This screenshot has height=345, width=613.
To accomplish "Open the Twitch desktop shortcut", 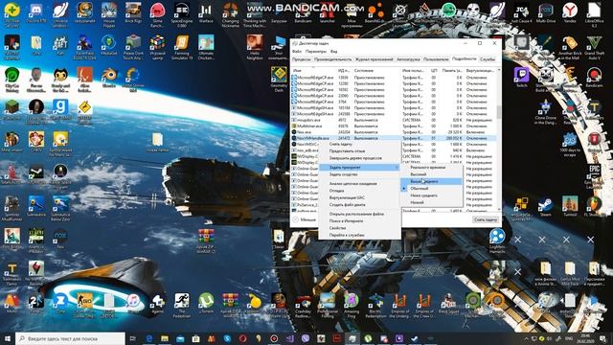I will tap(521, 77).
